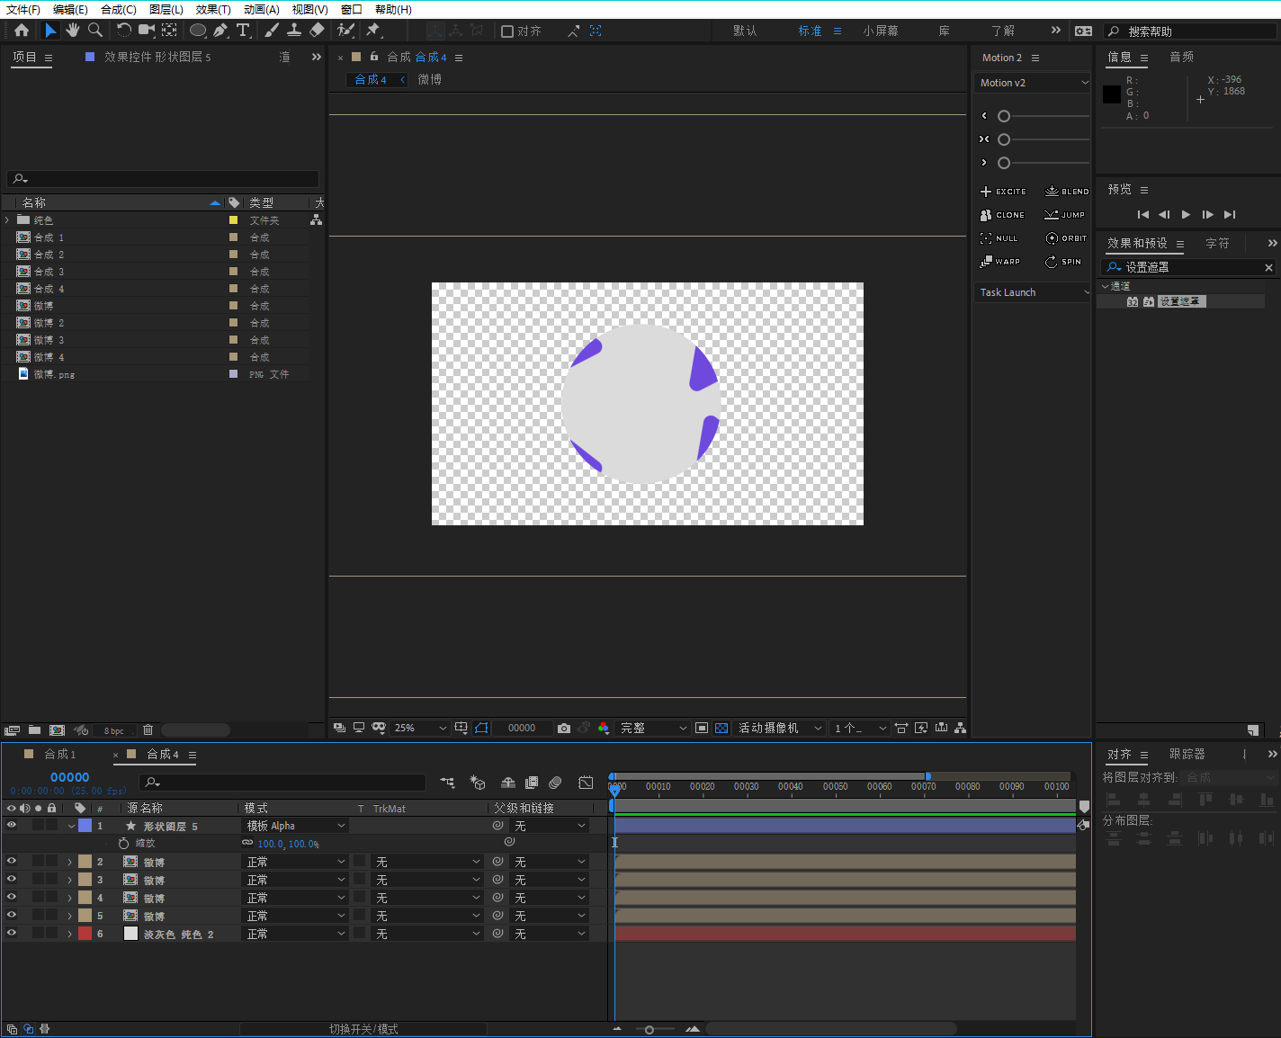Hide the 淡灰色 纯色 2 layer
This screenshot has height=1038, width=1281.
pos(12,933)
